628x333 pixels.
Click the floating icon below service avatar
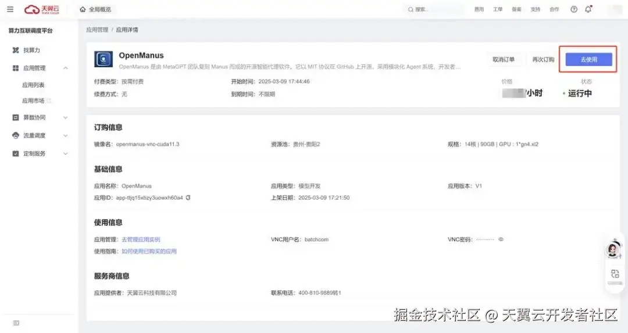point(615,274)
